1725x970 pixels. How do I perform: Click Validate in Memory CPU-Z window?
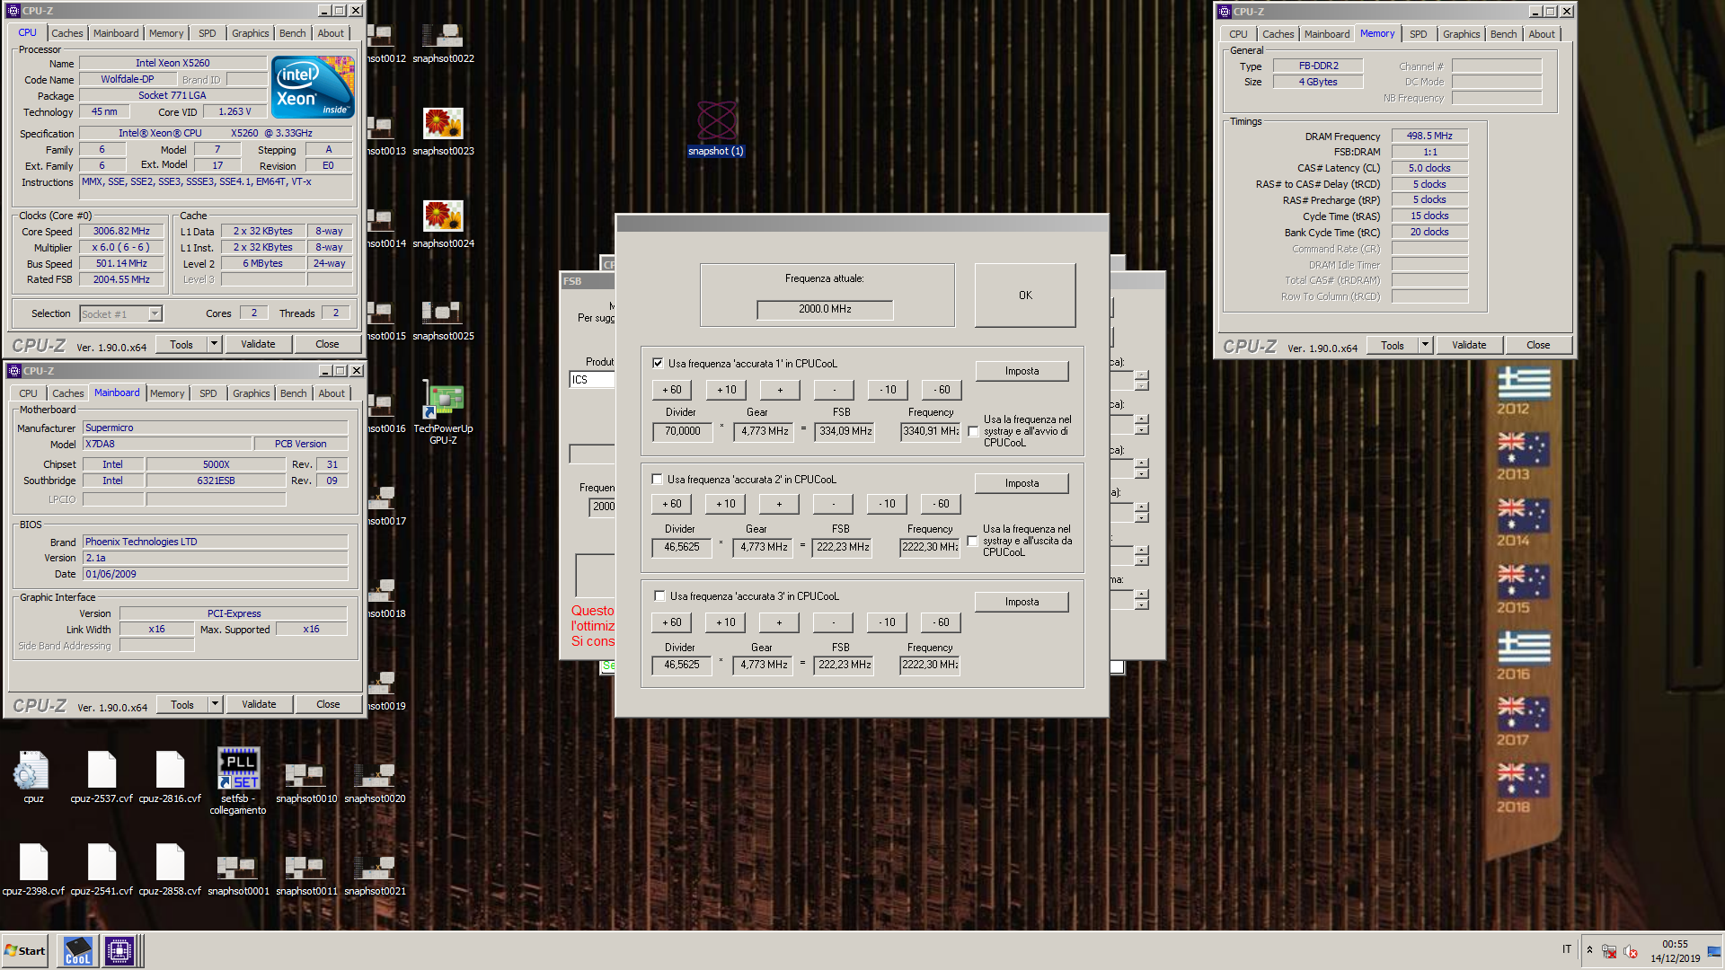1469,345
